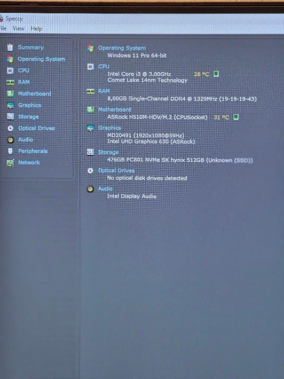Select Network in the sidebar list

(29, 162)
